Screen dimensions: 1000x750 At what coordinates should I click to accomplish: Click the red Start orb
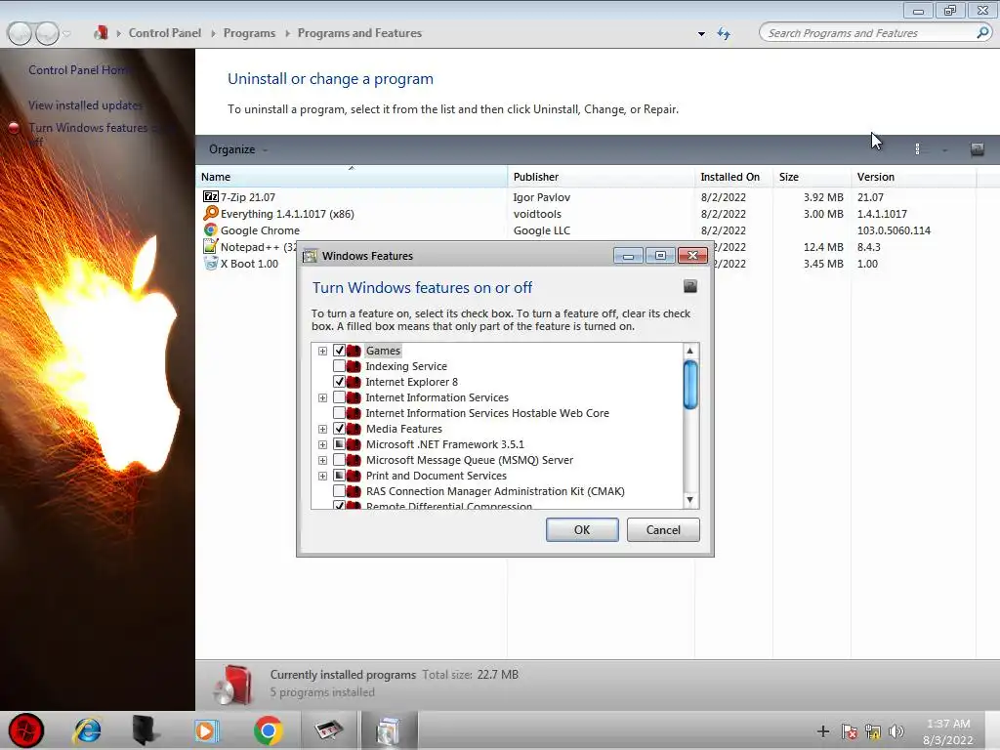26,730
